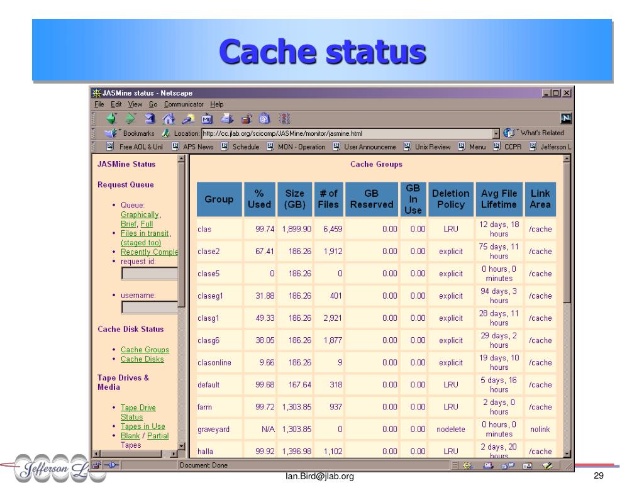
Task: Follow the Graphically queue link
Action: [x=140, y=214]
